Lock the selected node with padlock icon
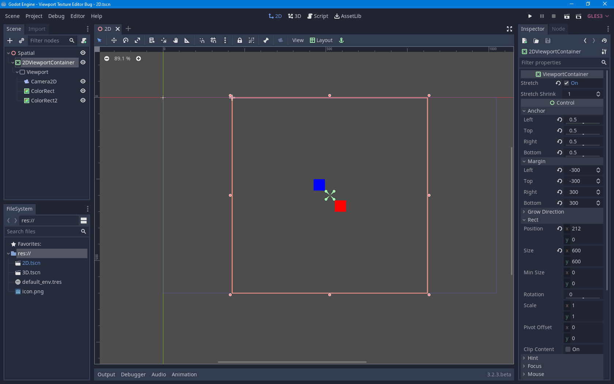This screenshot has height=384, width=614. [x=239, y=40]
